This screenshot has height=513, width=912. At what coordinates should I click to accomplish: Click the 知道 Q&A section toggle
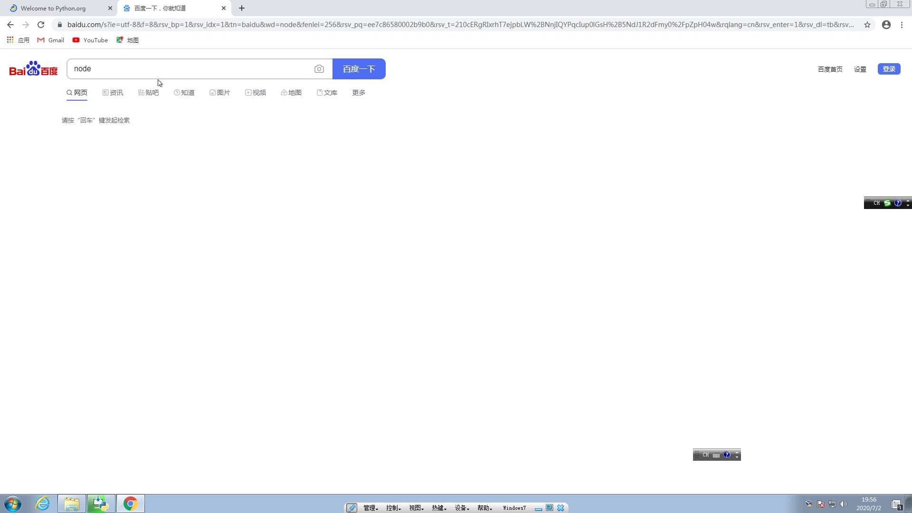tap(184, 92)
